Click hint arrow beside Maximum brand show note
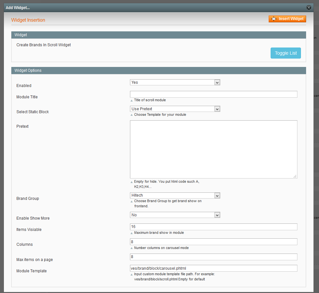 pos(132,233)
